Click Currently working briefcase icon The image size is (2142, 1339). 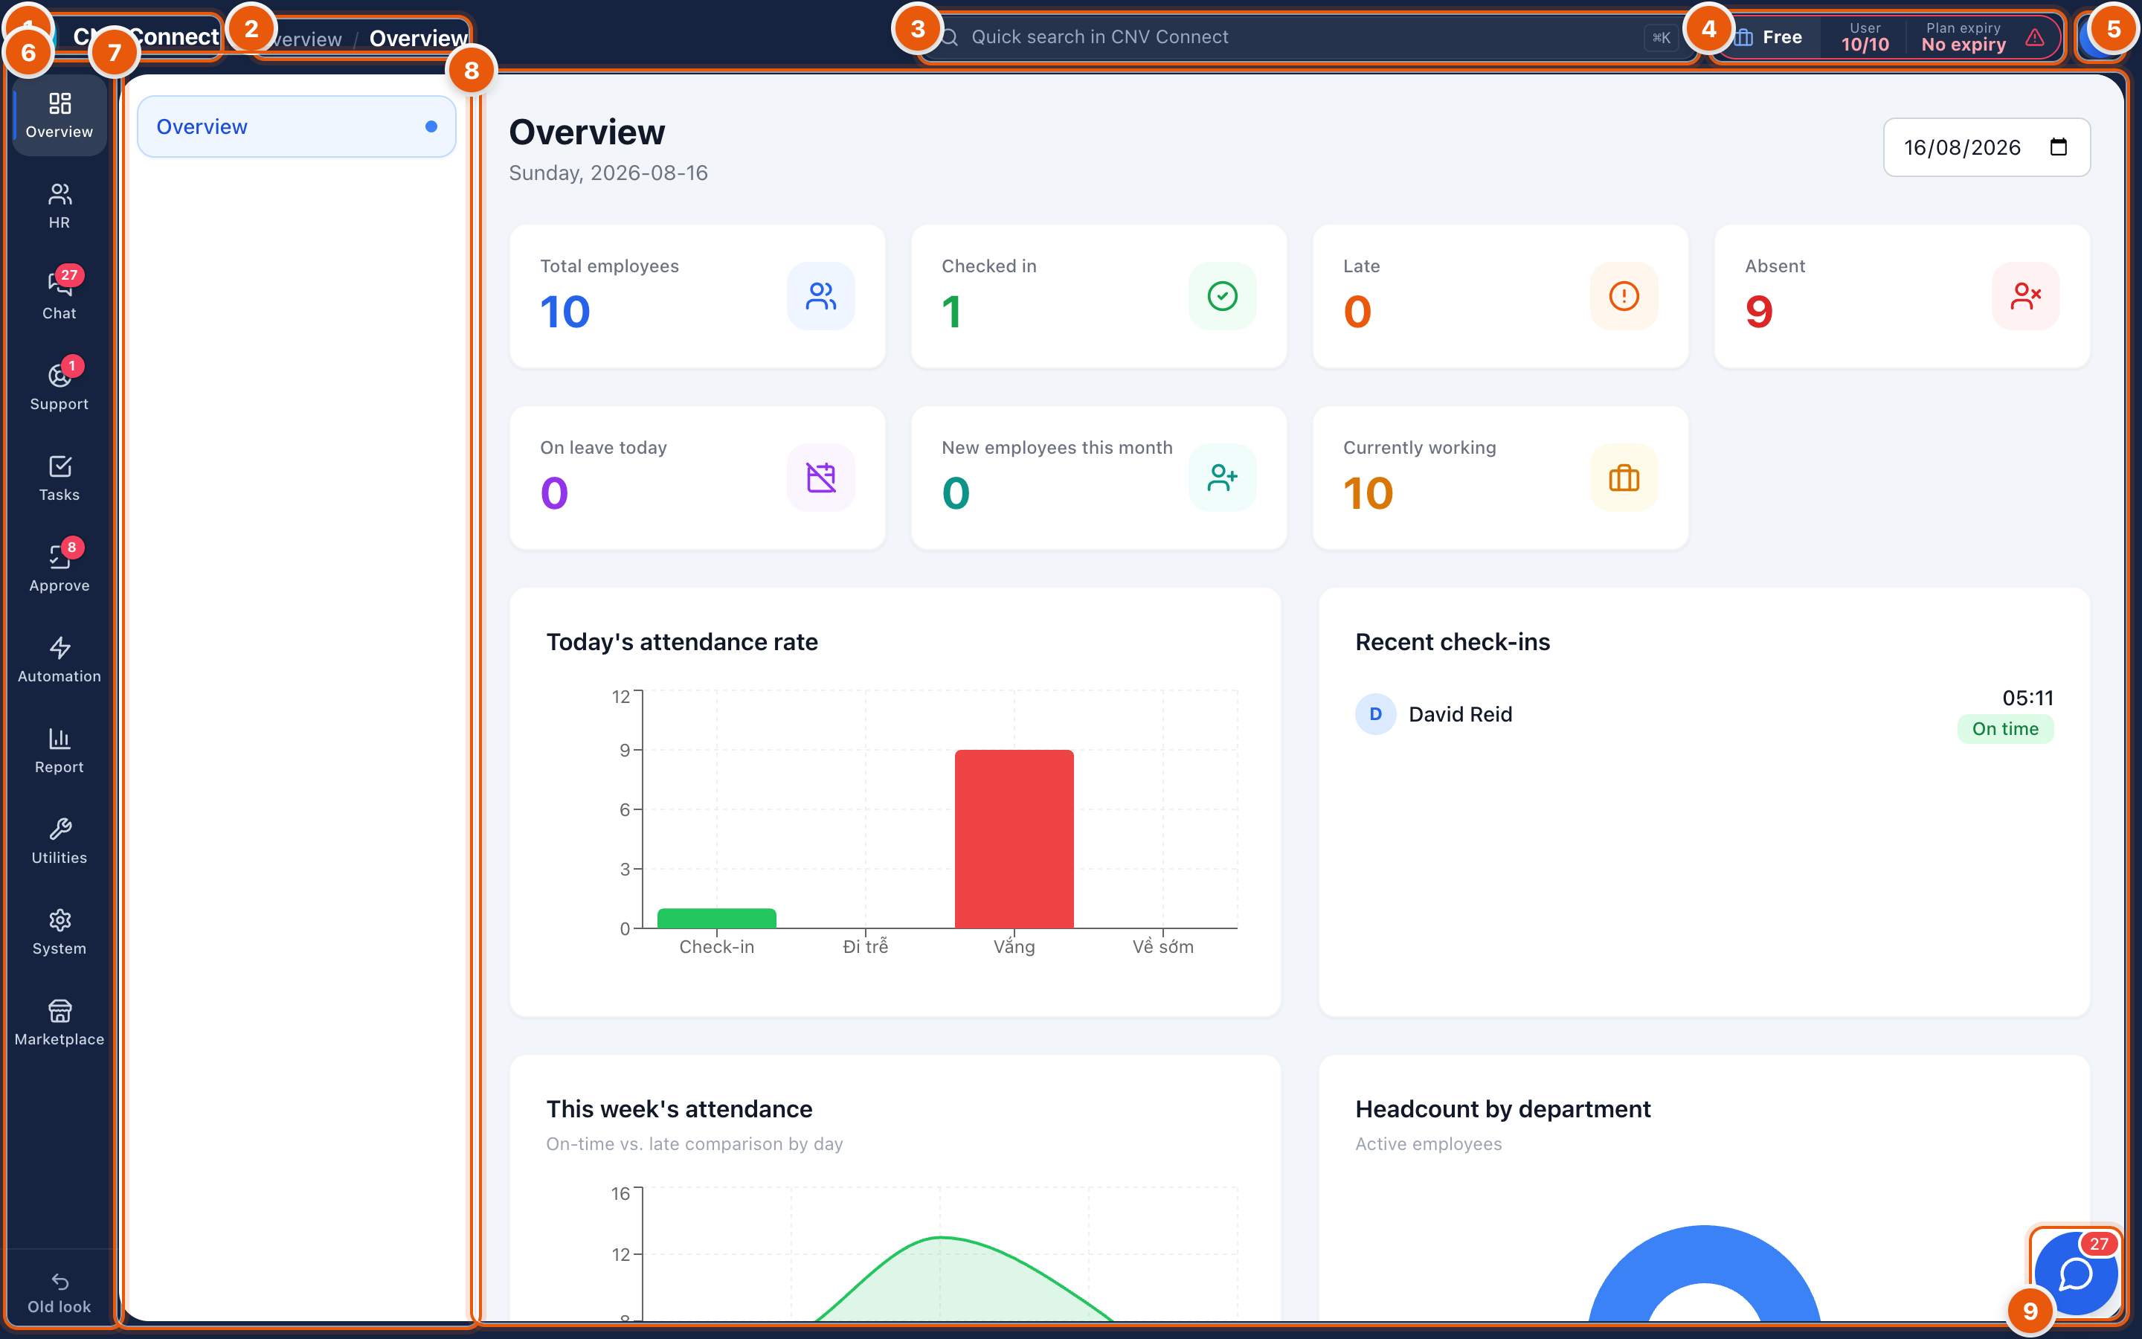(1624, 478)
